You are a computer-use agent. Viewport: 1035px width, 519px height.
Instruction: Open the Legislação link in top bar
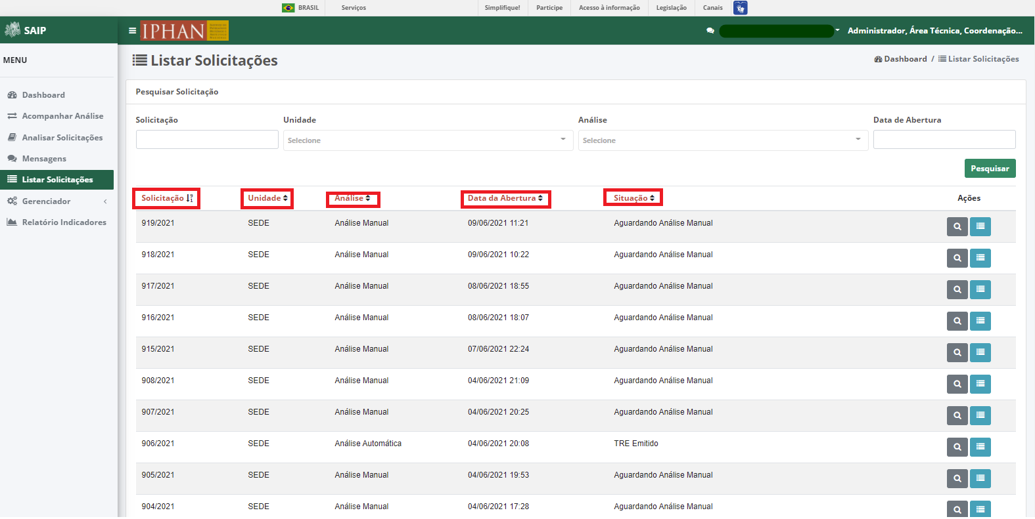click(x=671, y=8)
